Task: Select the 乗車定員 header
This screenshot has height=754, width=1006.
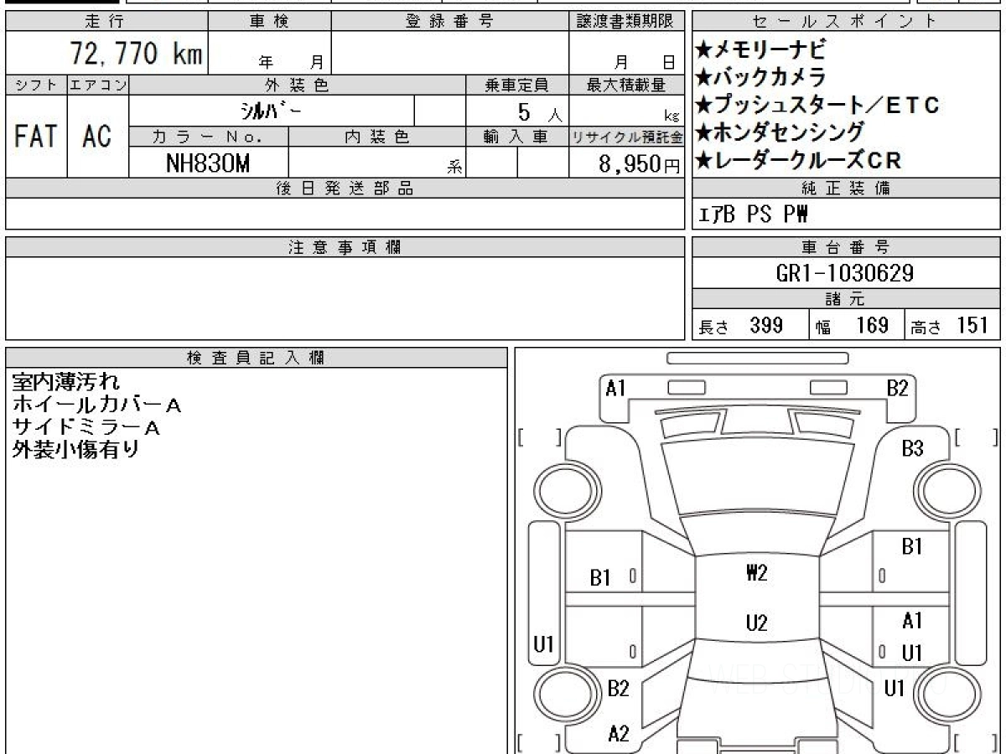Action: (x=516, y=85)
